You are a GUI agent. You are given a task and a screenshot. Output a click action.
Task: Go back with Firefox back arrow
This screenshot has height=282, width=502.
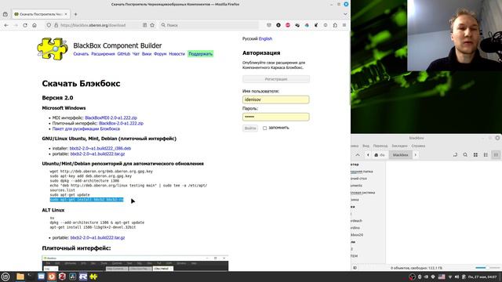click(6, 25)
